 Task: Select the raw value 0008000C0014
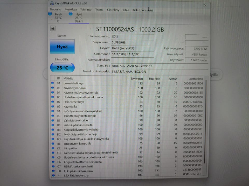[193, 134]
